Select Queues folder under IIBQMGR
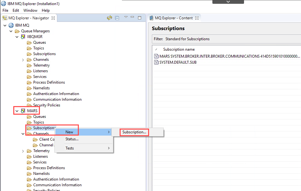Viewport: 301px width, 191px height. click(x=39, y=42)
